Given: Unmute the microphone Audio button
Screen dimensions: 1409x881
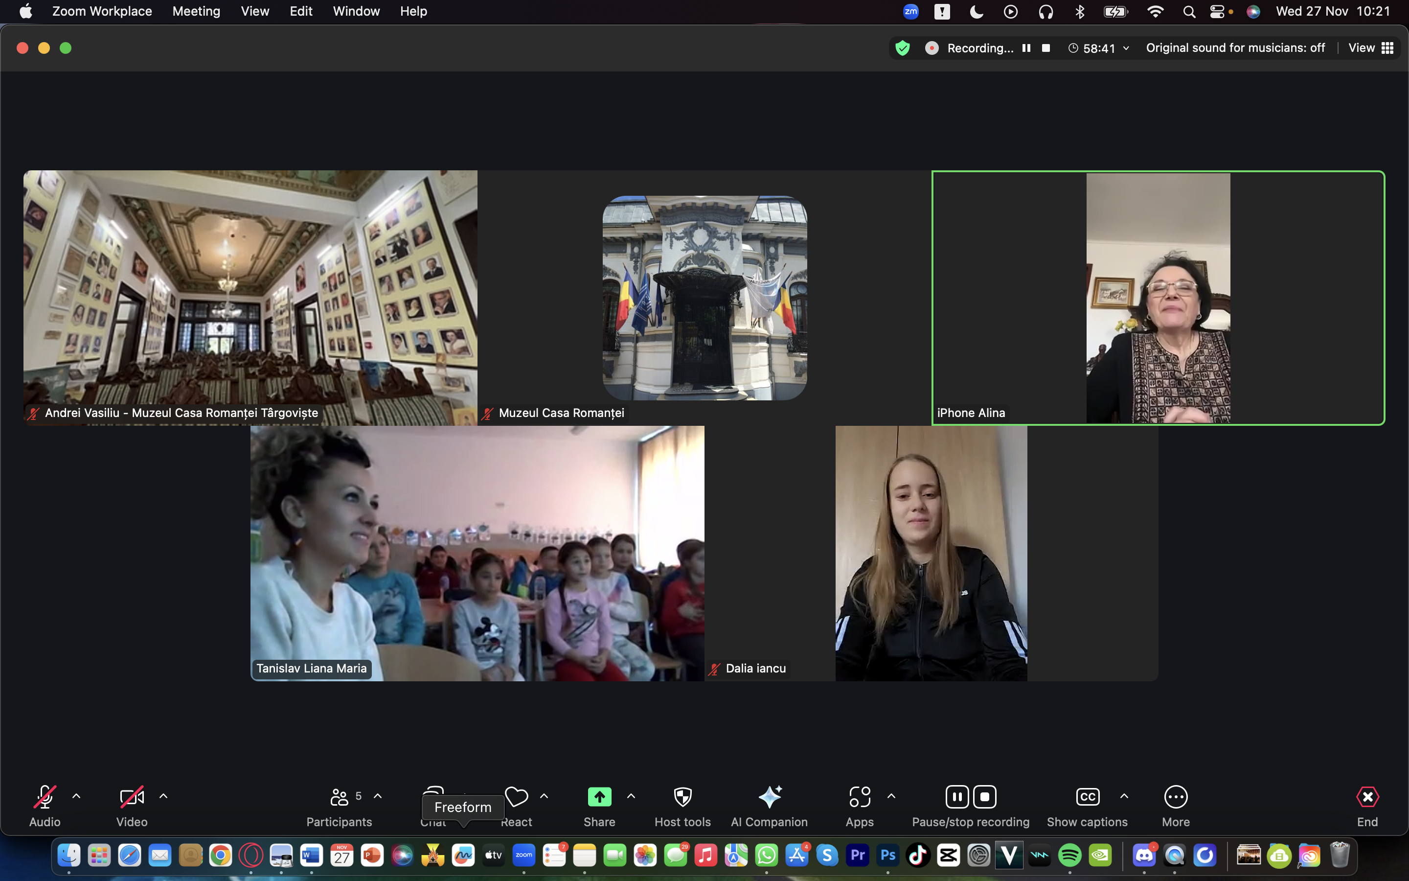Looking at the screenshot, I should 45,796.
